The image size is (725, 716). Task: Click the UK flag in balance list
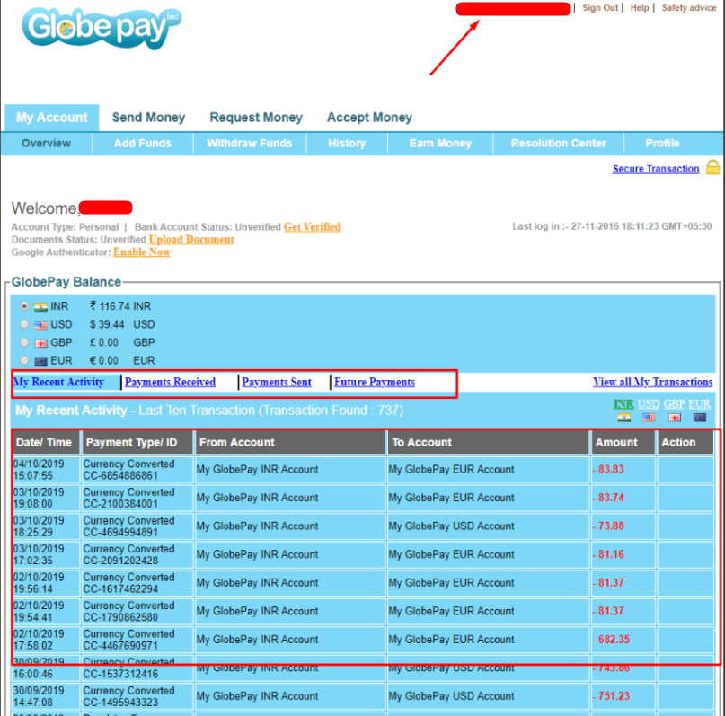tap(40, 343)
